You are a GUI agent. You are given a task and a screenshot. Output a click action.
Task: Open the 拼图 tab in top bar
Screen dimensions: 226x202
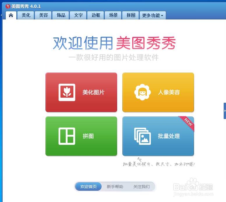pos(130,15)
